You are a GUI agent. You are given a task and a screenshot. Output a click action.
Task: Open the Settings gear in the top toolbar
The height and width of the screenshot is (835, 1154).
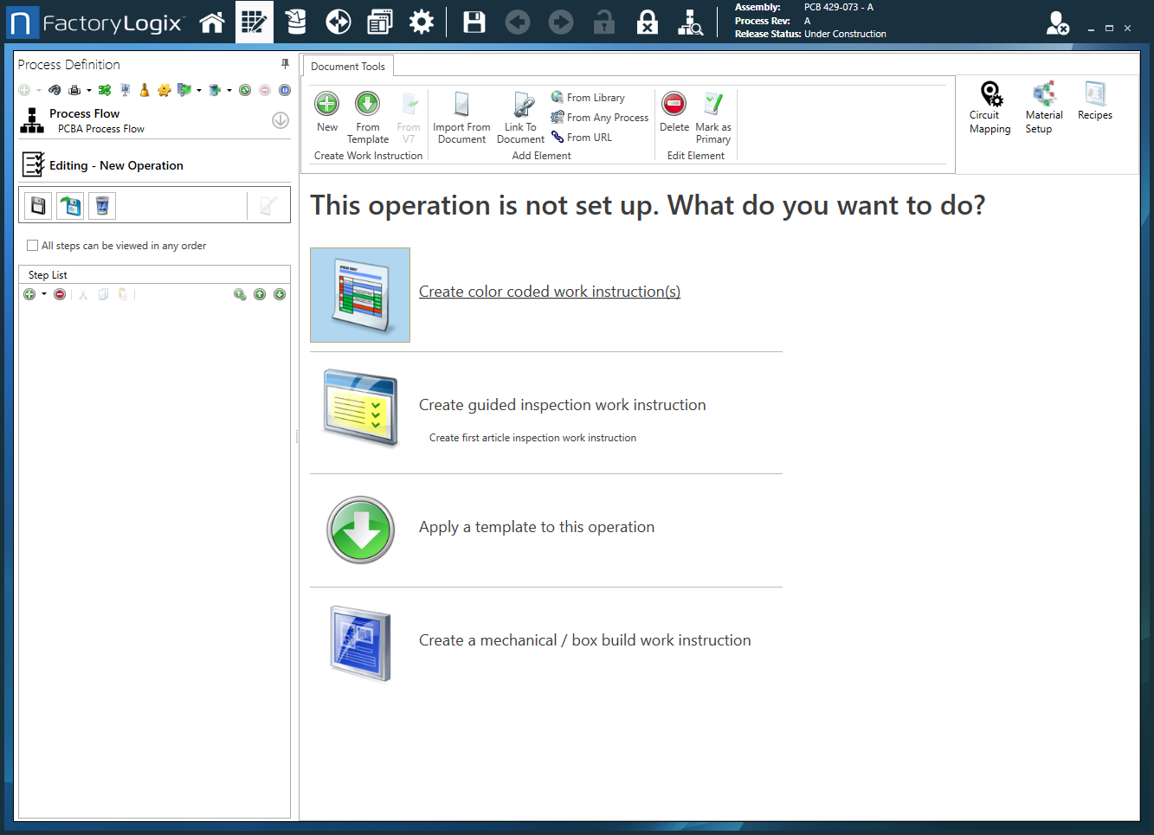422,22
